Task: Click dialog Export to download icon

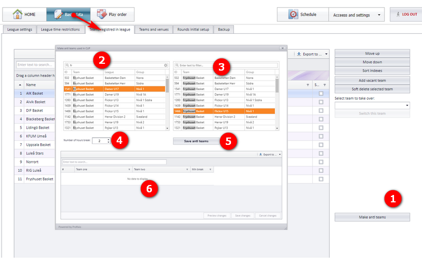Action: 260,154
